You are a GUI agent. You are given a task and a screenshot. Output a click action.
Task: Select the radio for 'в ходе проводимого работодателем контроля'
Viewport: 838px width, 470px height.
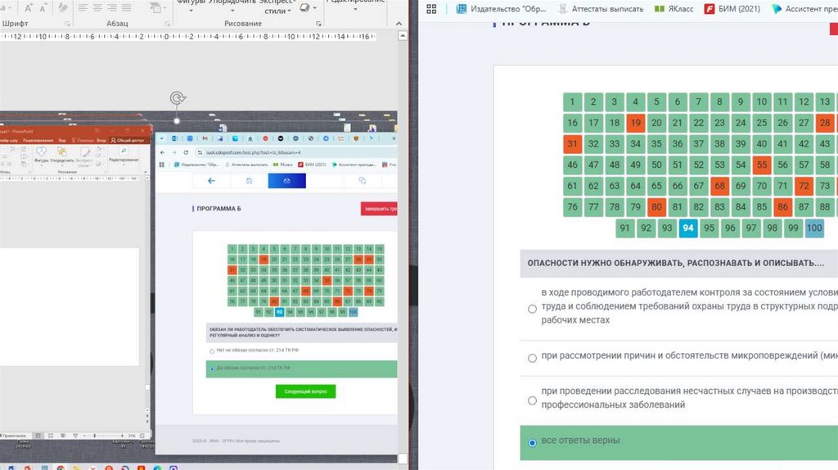point(532,309)
